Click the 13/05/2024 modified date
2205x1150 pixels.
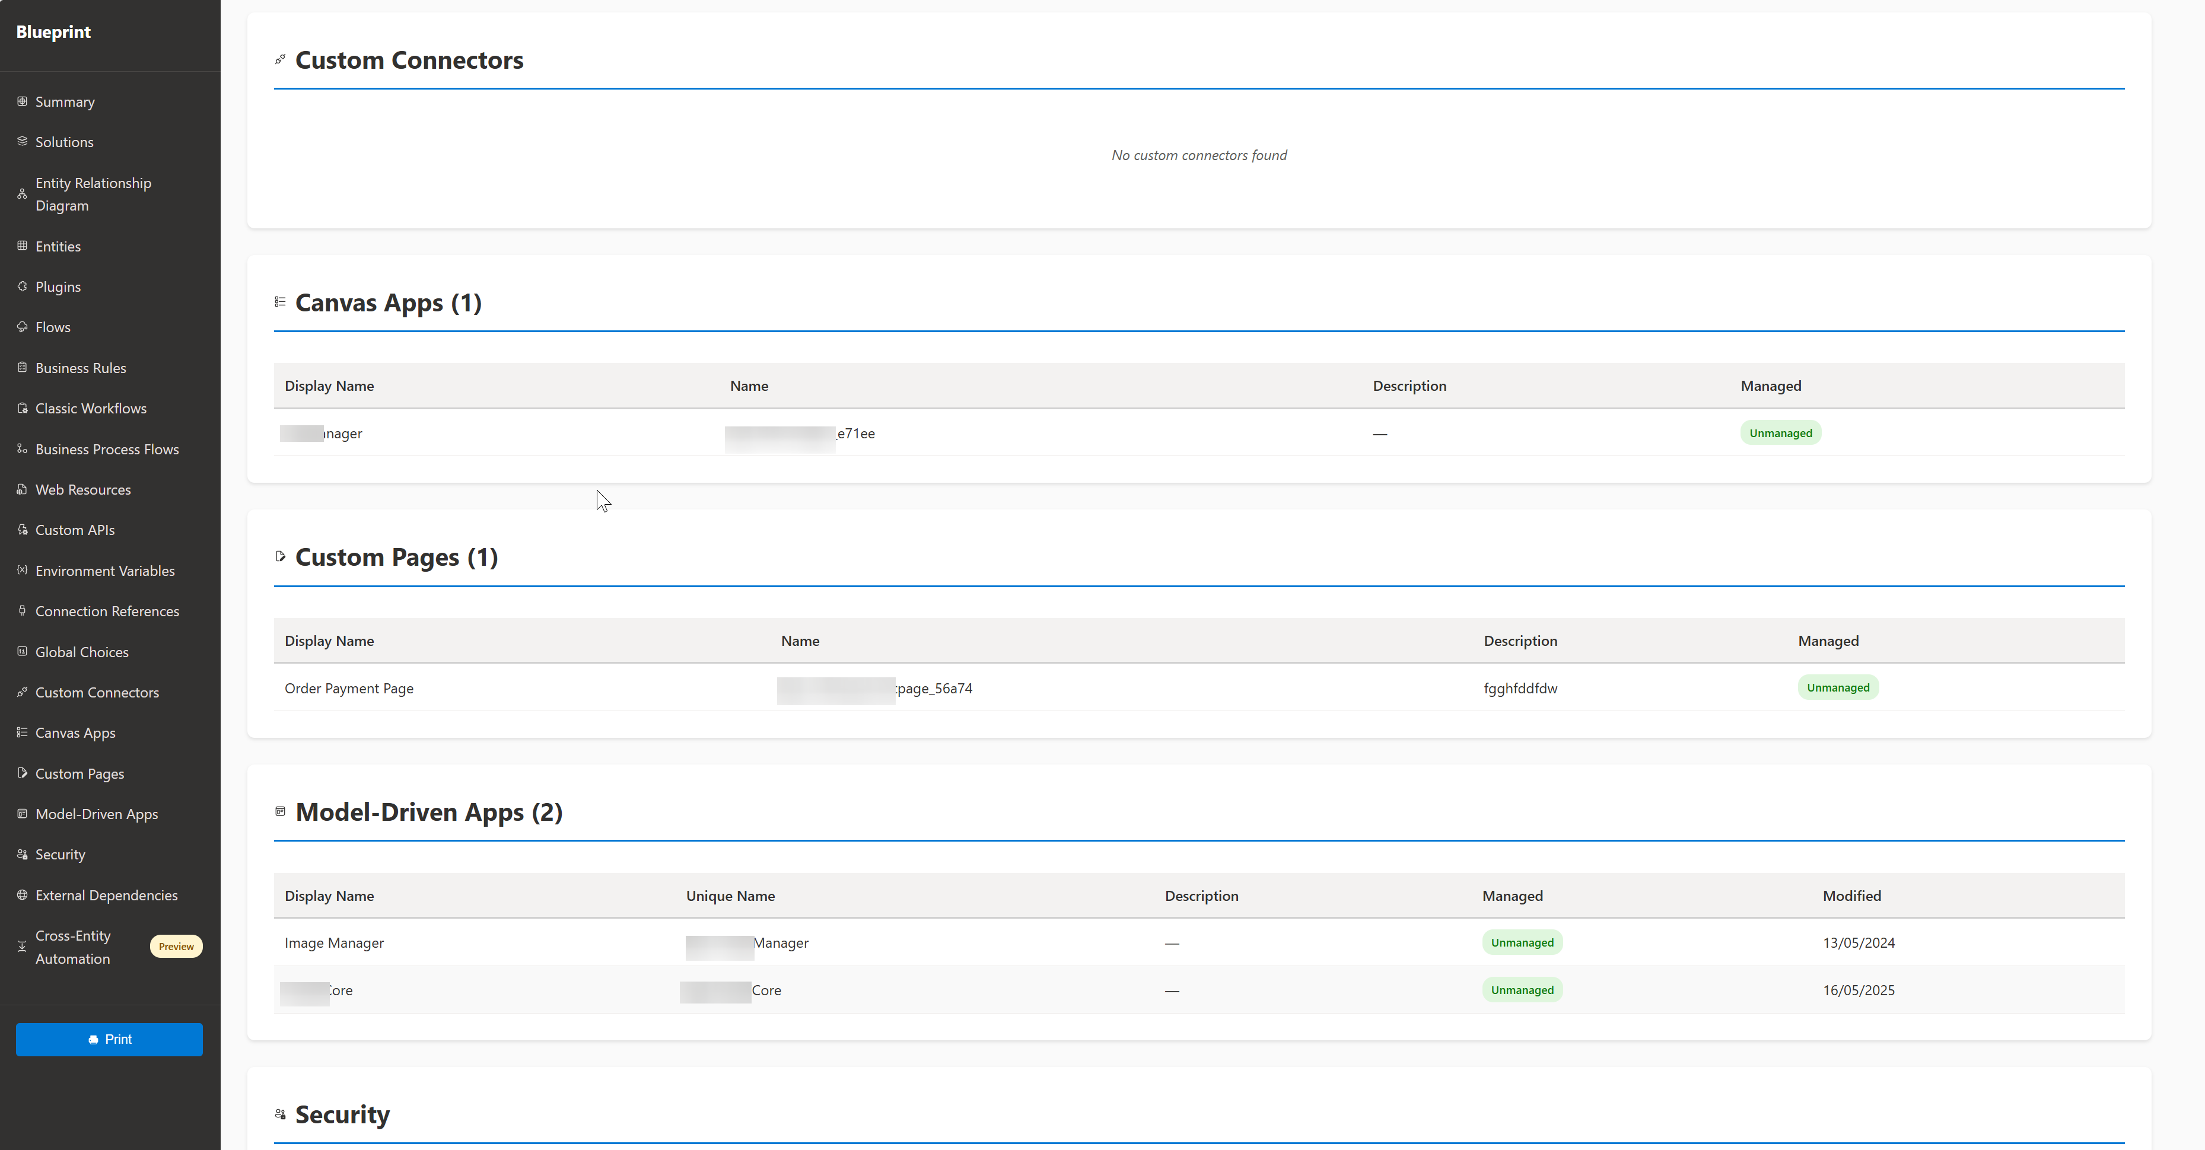pos(1859,942)
